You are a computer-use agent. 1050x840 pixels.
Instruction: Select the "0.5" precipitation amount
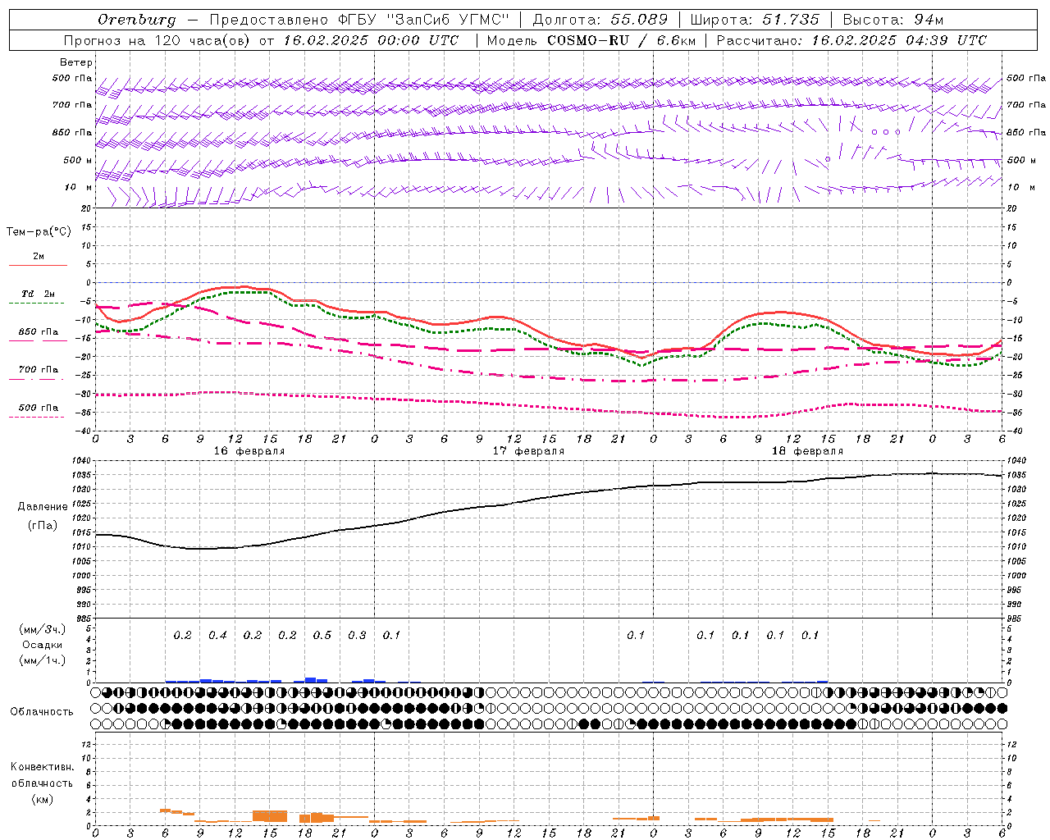322,636
